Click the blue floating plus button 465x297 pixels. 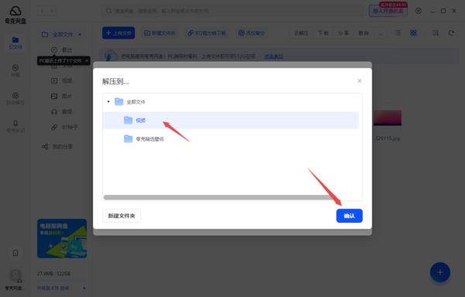click(440, 272)
